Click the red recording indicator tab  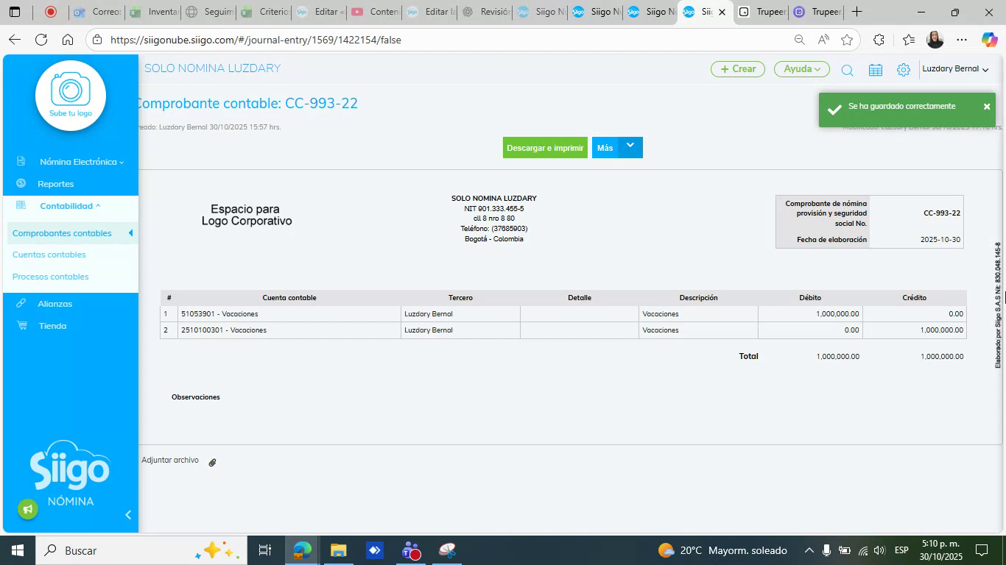coord(51,12)
